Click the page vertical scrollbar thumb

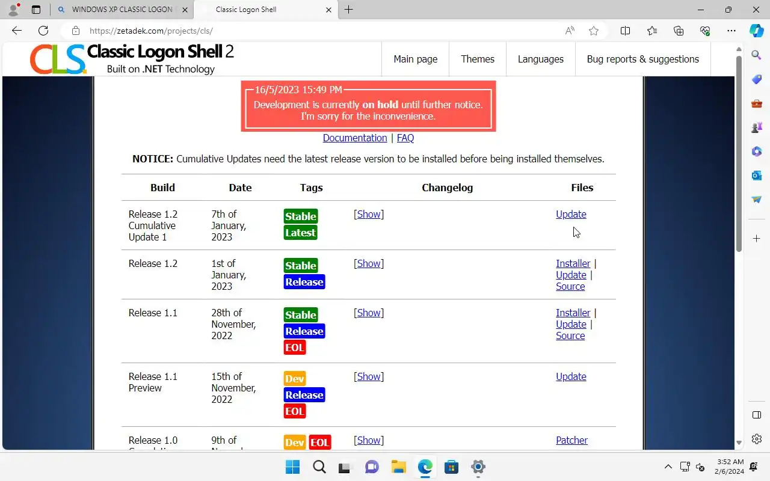tap(739, 154)
